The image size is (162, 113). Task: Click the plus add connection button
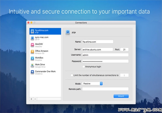point(31,99)
